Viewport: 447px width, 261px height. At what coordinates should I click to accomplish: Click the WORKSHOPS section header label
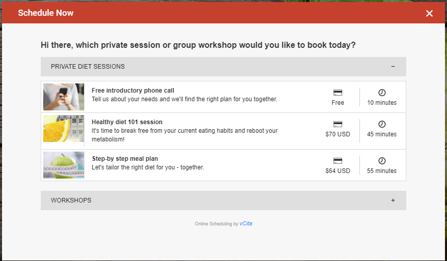point(71,200)
